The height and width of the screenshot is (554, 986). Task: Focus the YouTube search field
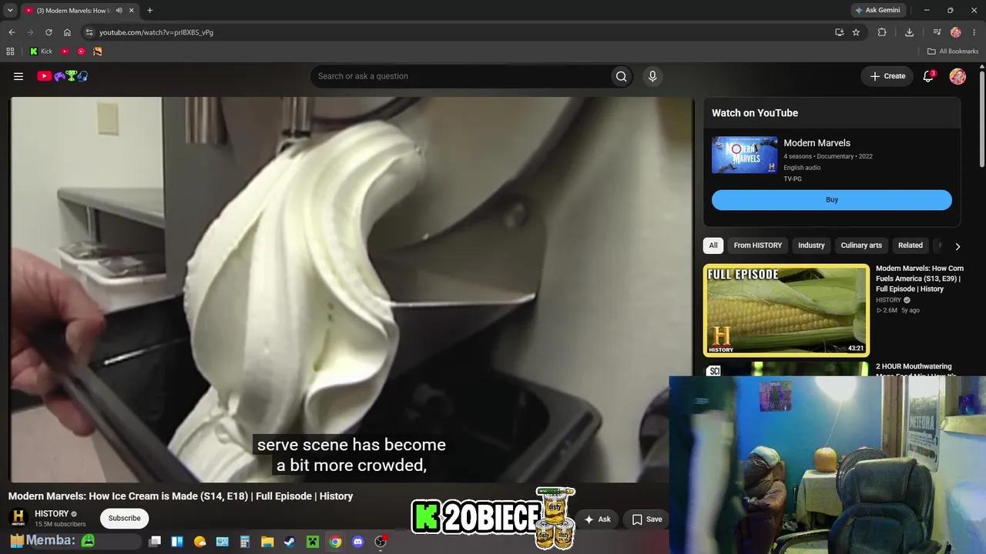[461, 76]
